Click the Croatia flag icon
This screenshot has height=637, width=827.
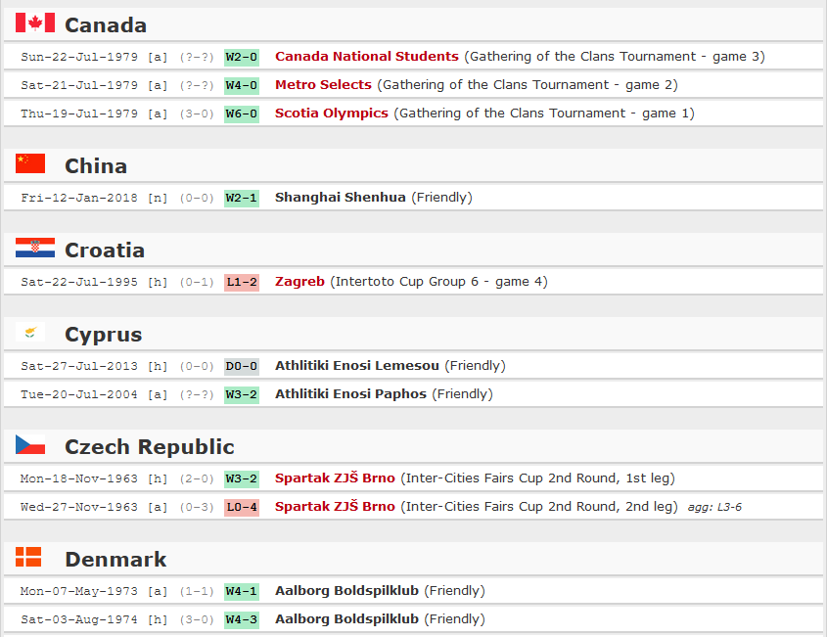point(35,248)
